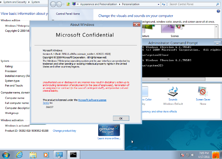Click the System breadcrumb in left window

coord(35,2)
